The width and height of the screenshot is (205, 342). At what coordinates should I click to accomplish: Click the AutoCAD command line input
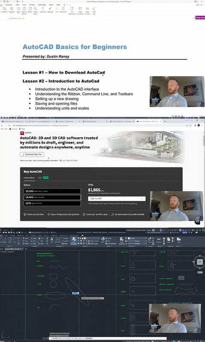(x=108, y=338)
